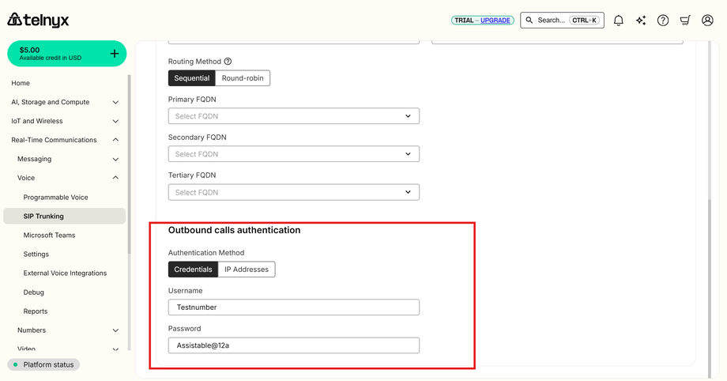
Task: Click the Search box
Action: [x=562, y=21]
